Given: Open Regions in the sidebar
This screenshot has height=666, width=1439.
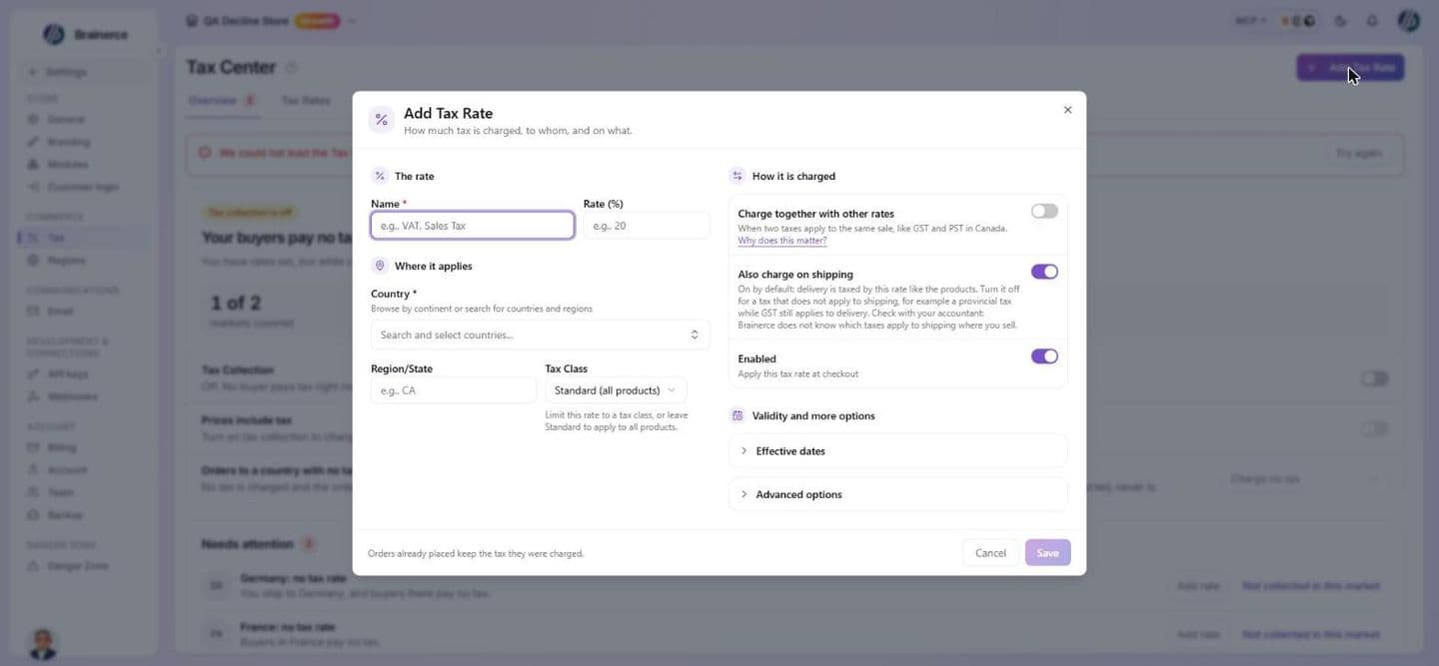Looking at the screenshot, I should pos(66,260).
